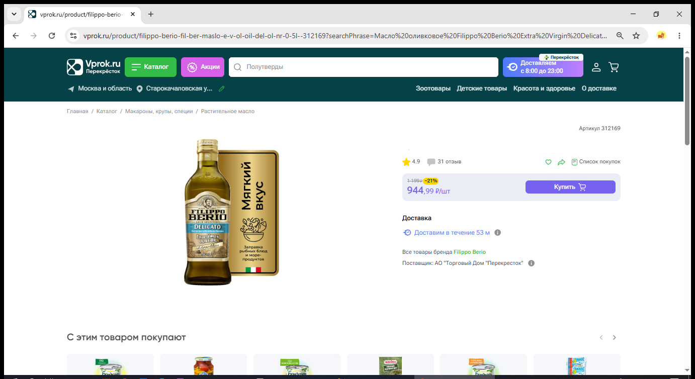Open the Акции promotions page

click(203, 67)
